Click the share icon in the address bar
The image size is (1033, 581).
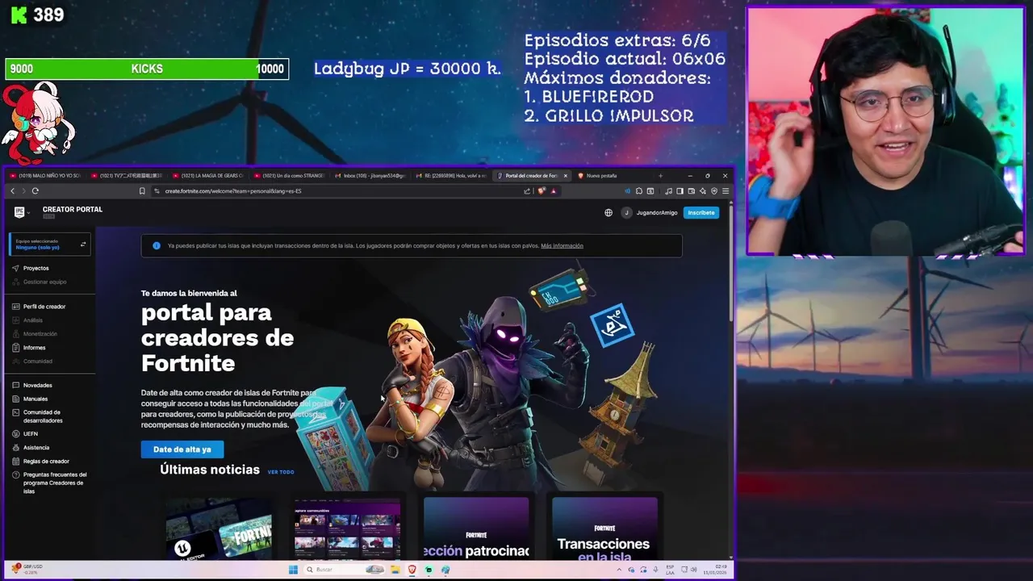(x=527, y=191)
